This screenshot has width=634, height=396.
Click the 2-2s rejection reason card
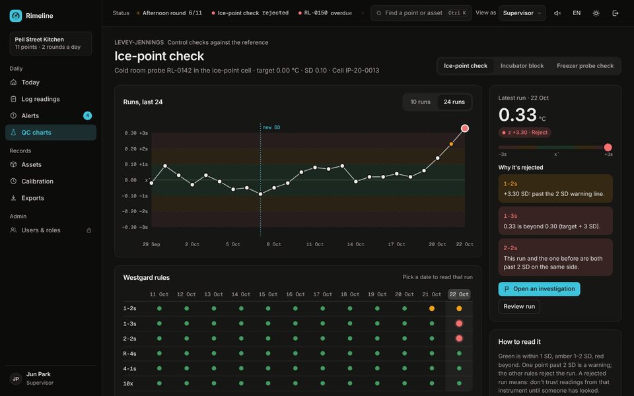point(555,257)
